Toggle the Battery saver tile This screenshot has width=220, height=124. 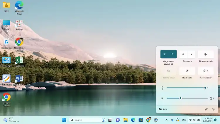(x=168, y=71)
